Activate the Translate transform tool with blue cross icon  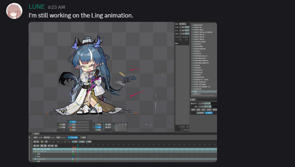(72, 125)
